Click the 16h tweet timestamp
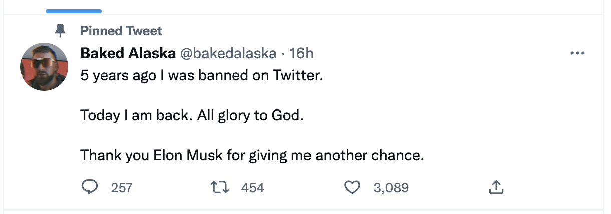The height and width of the screenshot is (214, 611). click(x=301, y=53)
